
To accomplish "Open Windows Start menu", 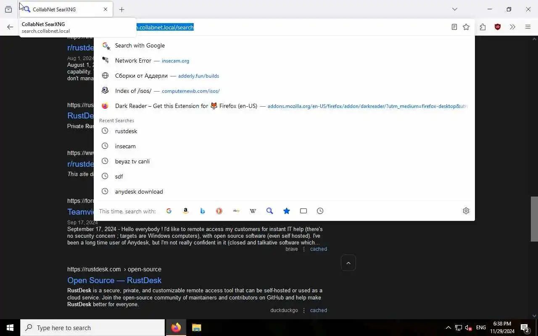I will pyautogui.click(x=10, y=328).
